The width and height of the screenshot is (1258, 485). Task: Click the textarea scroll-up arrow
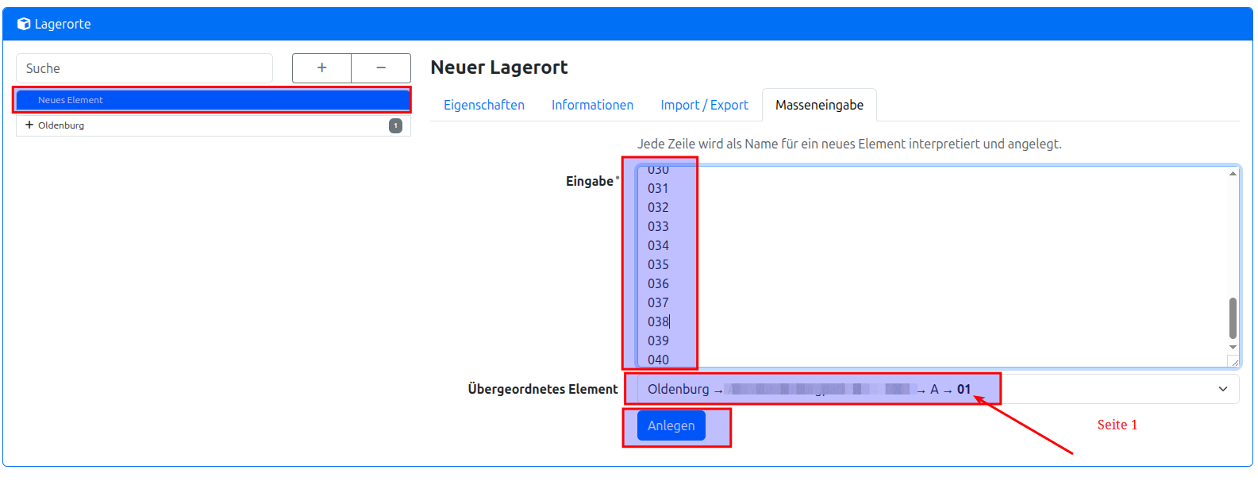(1233, 173)
